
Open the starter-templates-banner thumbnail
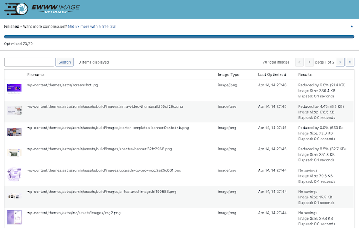pos(14,132)
